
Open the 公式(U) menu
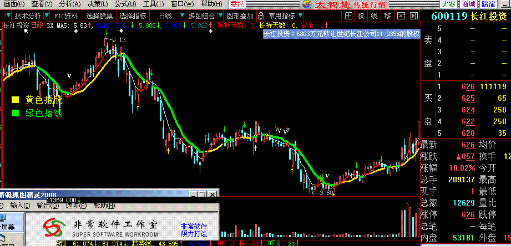125,4
